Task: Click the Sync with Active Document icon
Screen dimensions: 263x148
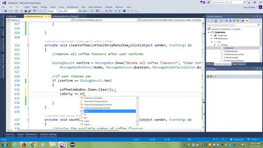Action: click(226, 21)
